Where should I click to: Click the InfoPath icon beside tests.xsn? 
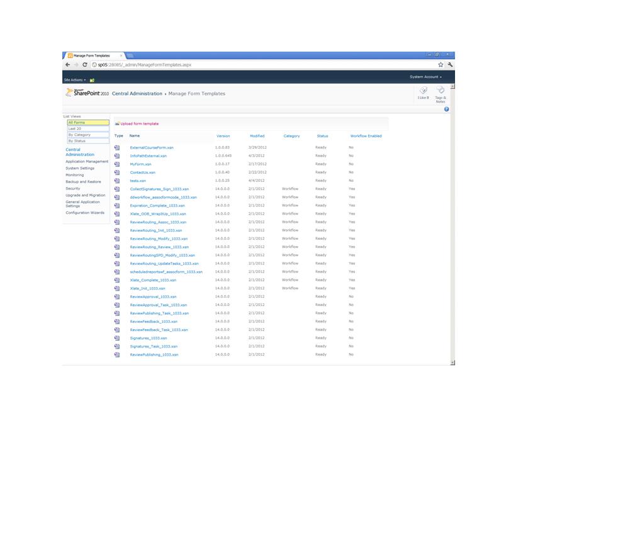(116, 180)
